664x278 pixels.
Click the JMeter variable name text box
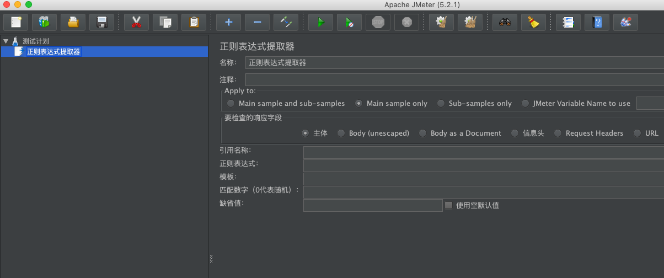[650, 103]
